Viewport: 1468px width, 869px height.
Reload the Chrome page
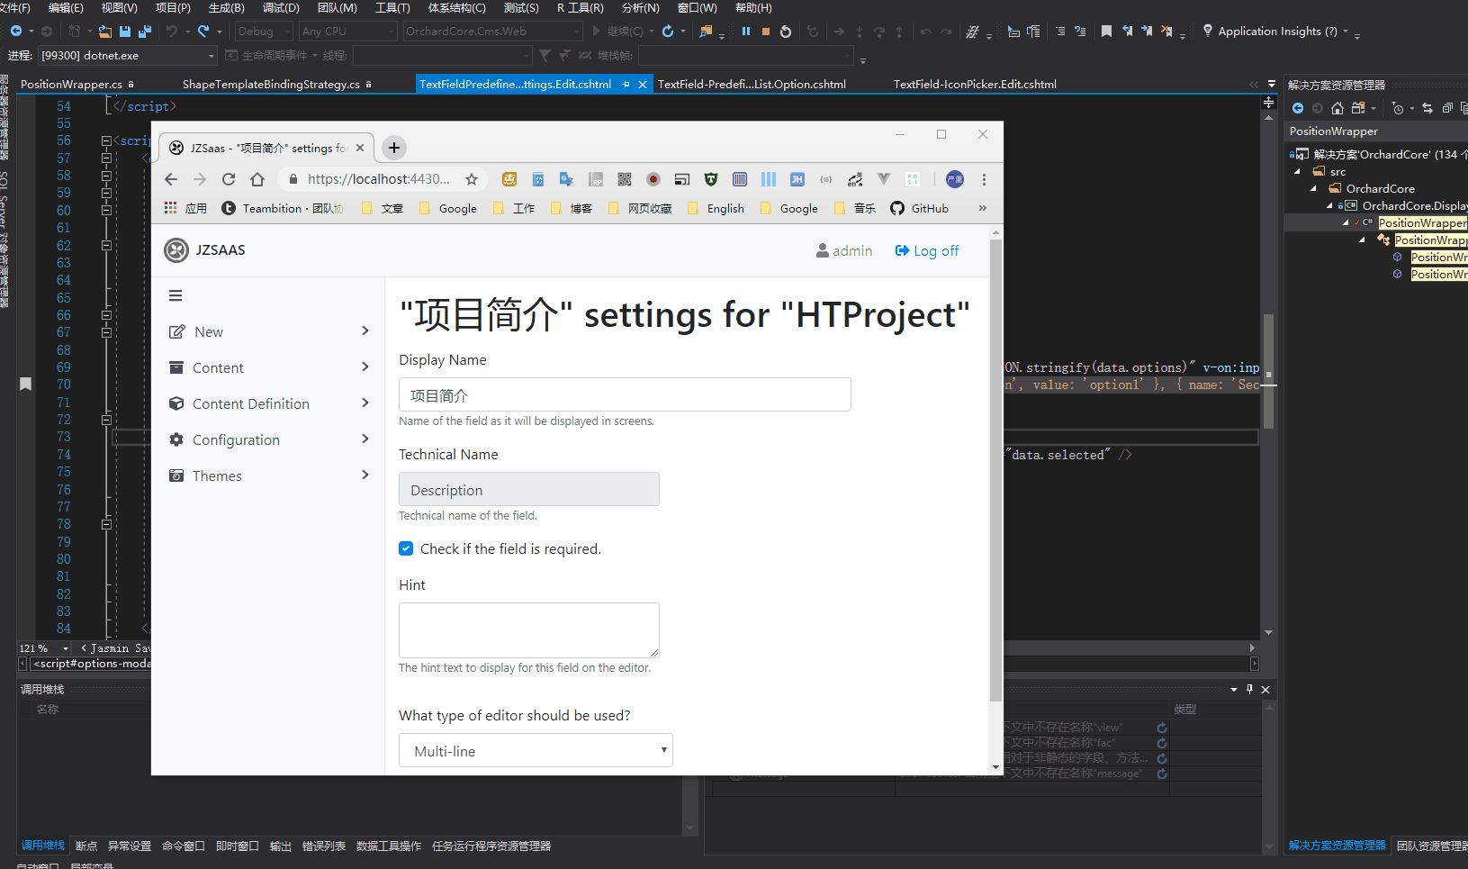tap(229, 179)
